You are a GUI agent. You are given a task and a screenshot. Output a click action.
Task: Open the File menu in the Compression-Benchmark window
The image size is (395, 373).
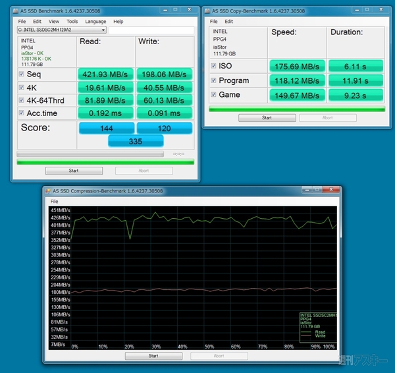(55, 201)
